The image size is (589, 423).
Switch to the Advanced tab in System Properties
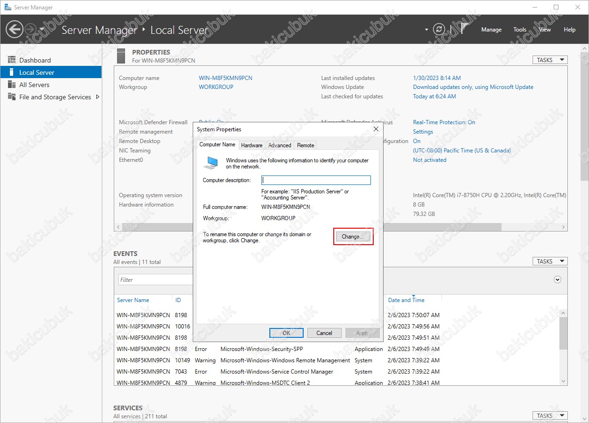(x=280, y=145)
